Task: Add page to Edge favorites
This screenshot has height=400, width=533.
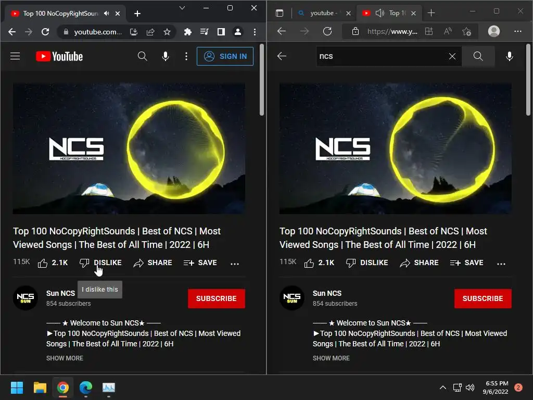Action: 467,32
